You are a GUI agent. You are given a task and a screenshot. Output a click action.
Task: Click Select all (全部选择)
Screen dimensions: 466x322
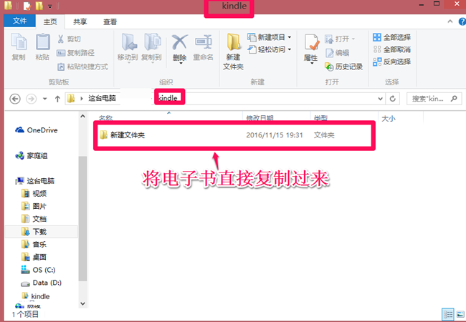pos(392,37)
